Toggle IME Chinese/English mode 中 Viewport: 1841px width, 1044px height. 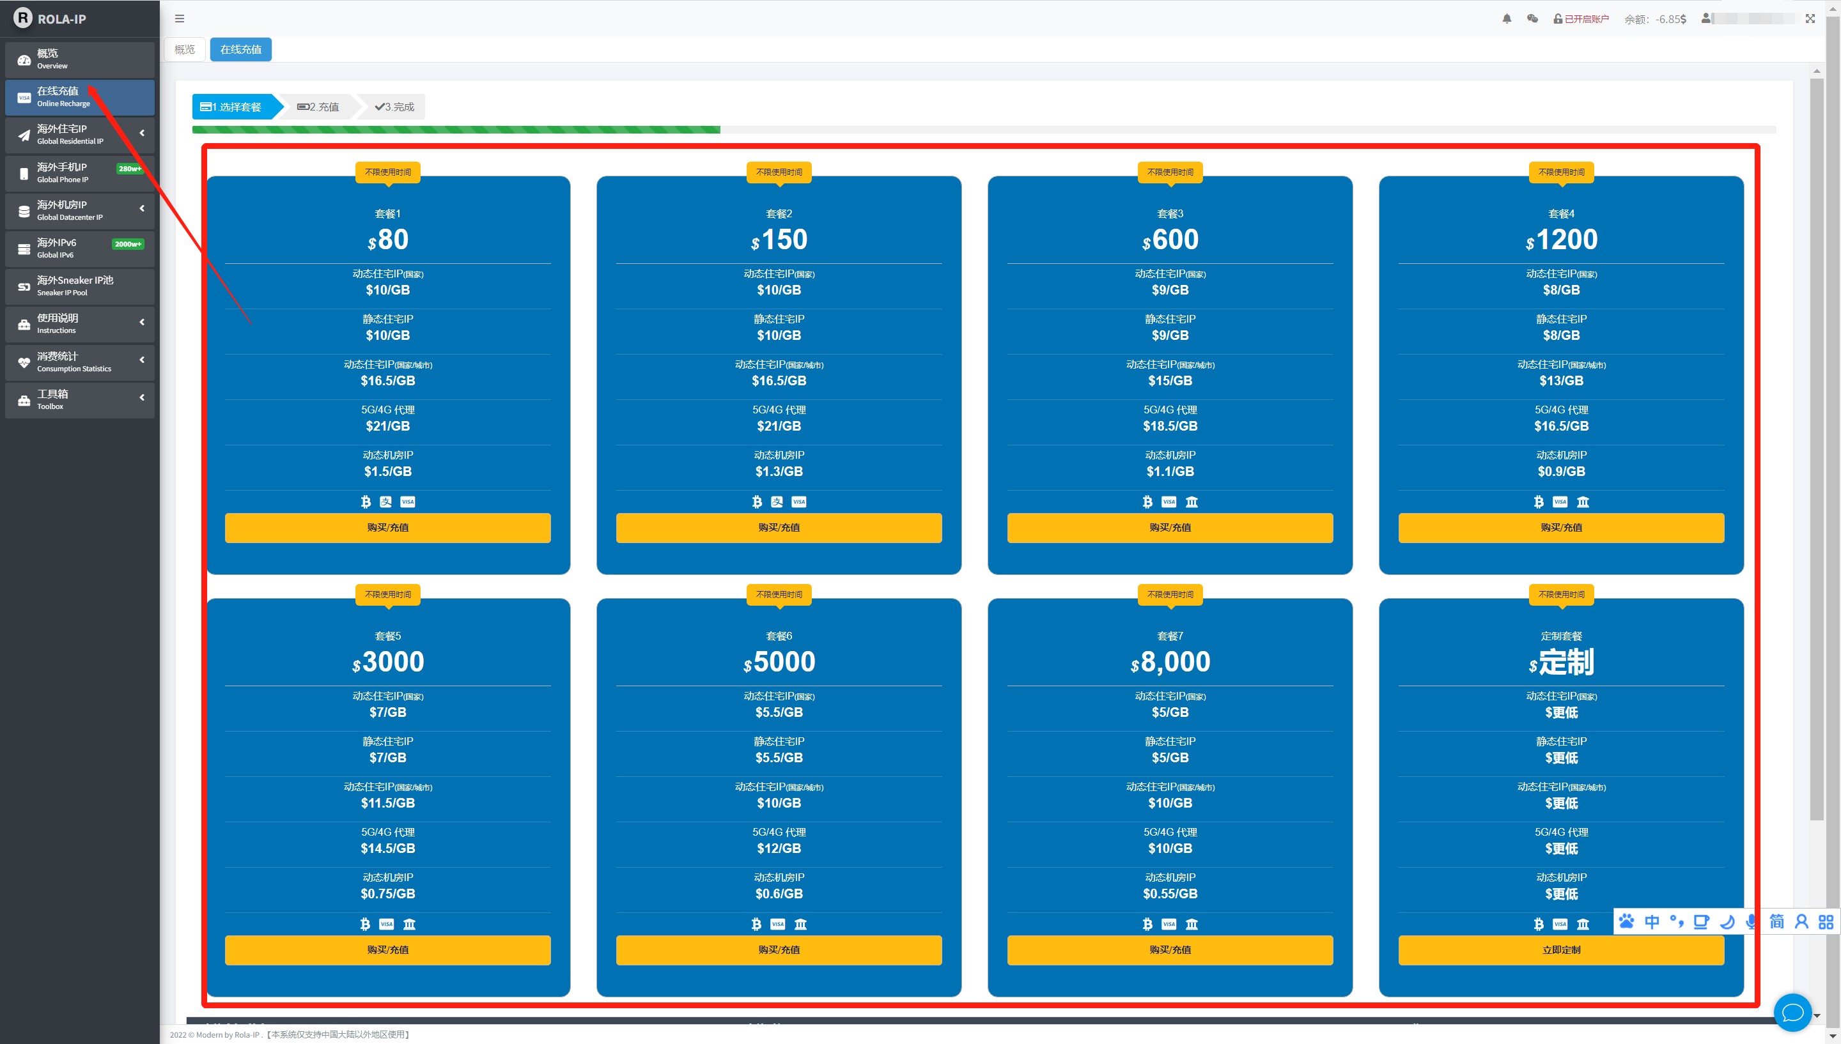click(x=1652, y=921)
